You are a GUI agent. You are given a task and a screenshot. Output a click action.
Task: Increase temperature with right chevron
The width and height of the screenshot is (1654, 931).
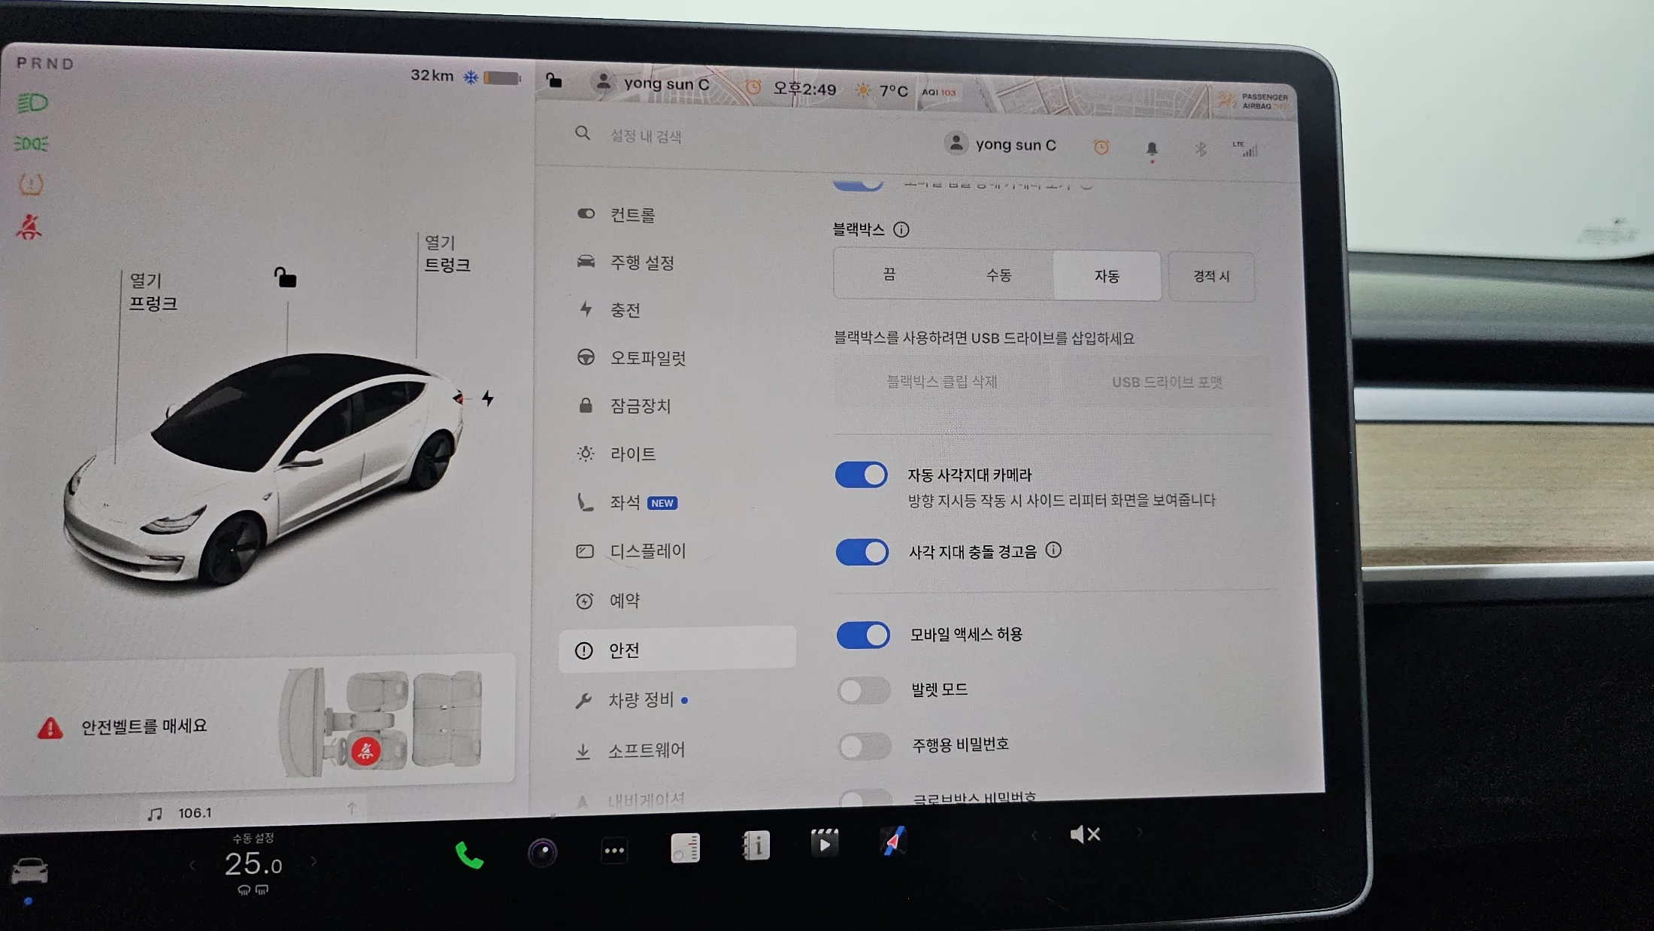[314, 862]
